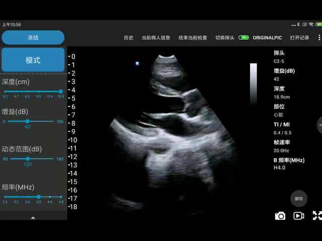Click the ORIGINALPIC option

pos(267,38)
